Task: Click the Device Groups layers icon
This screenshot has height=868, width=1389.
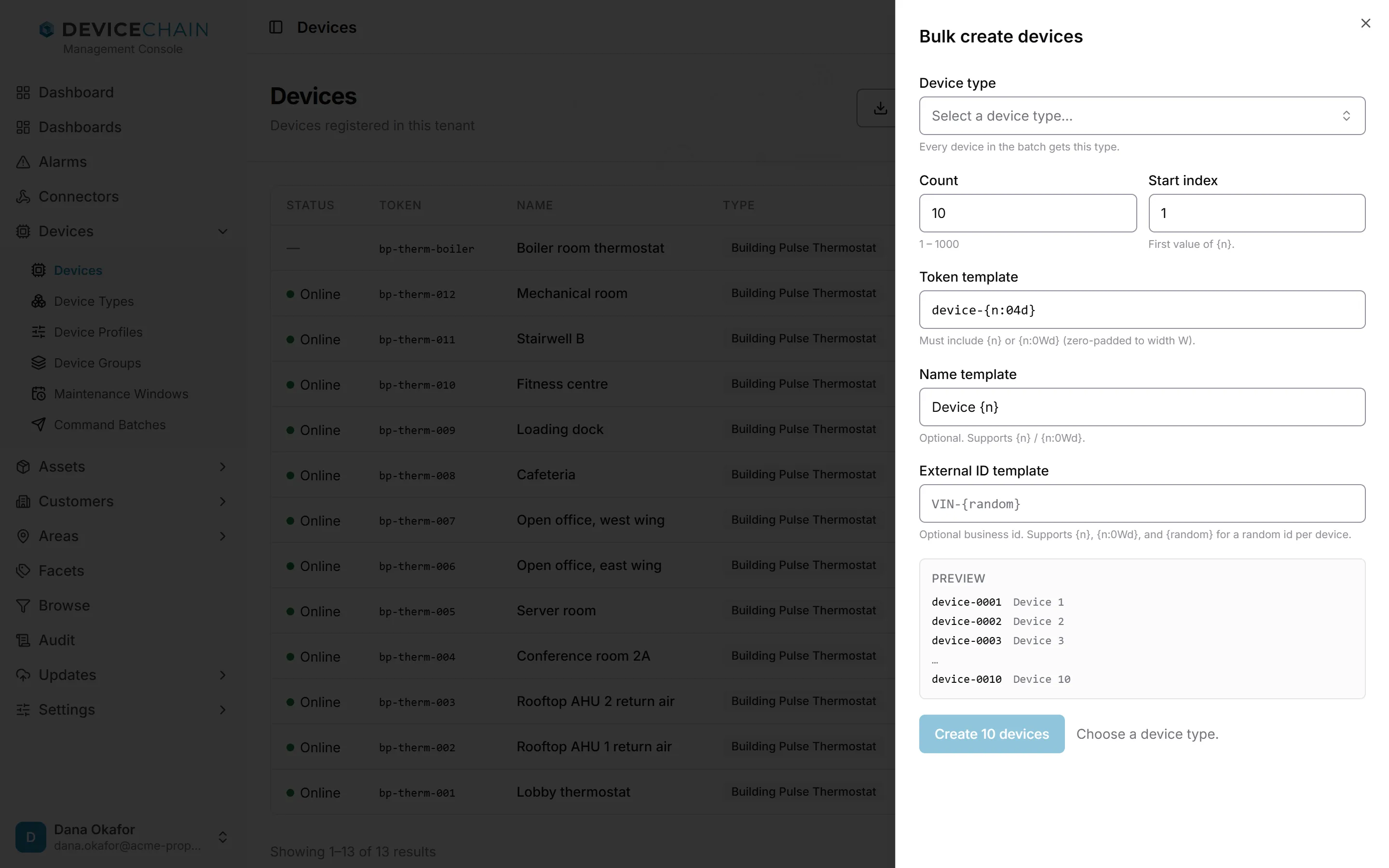Action: 39,363
